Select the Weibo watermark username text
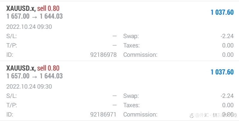 tap(216, 115)
